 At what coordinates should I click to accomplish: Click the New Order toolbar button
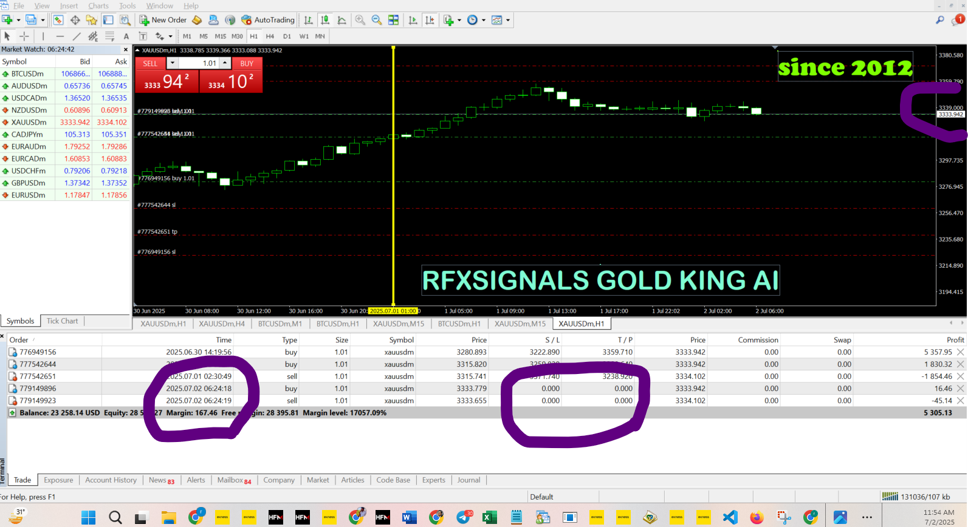163,20
